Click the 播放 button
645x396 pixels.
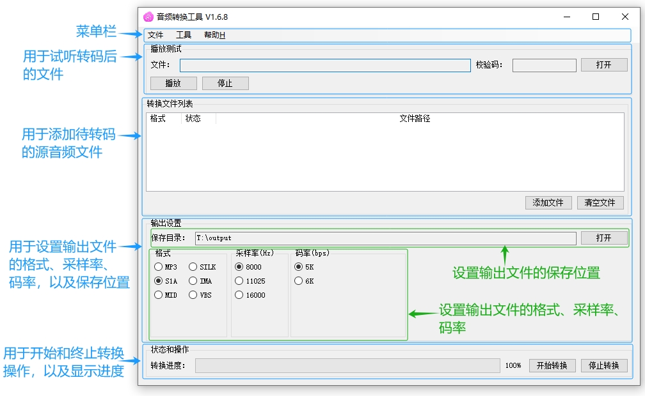173,84
